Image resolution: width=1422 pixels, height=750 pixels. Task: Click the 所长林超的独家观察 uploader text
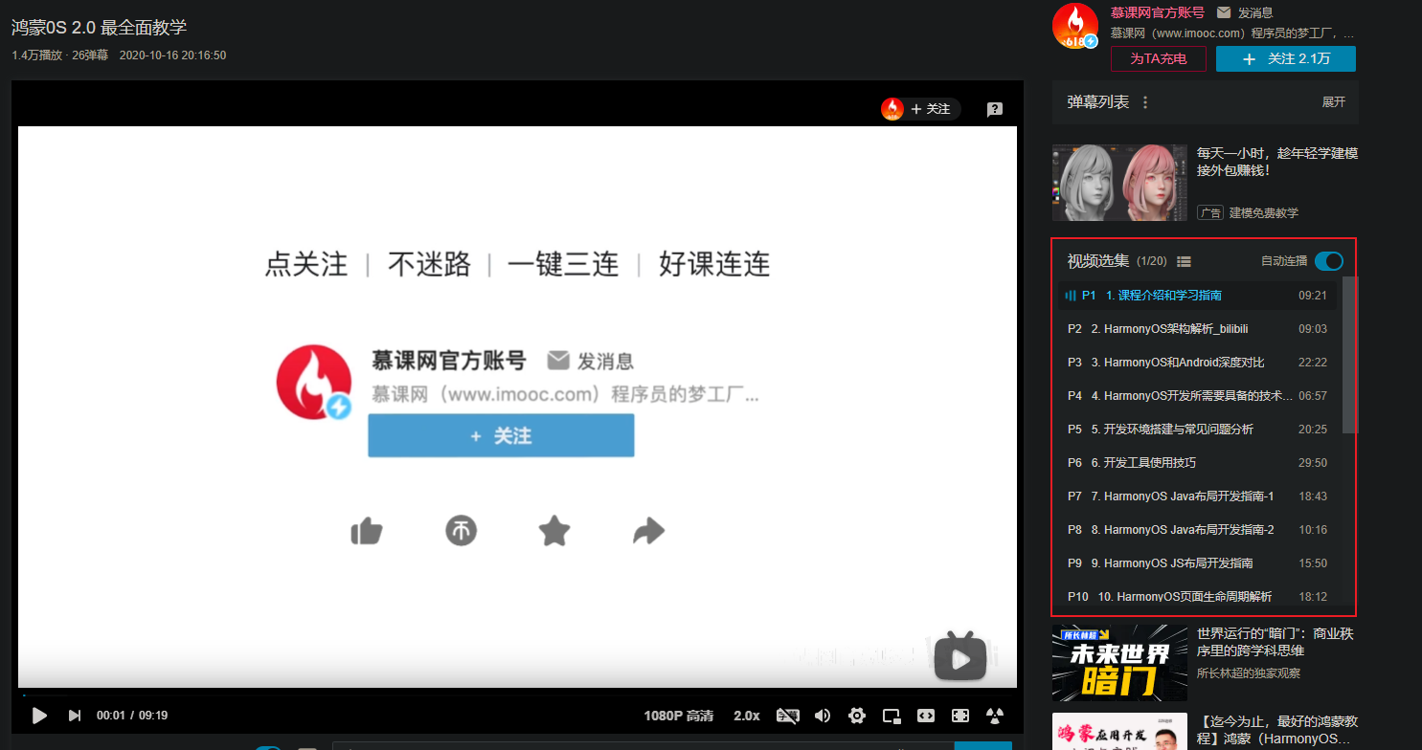(x=1249, y=673)
